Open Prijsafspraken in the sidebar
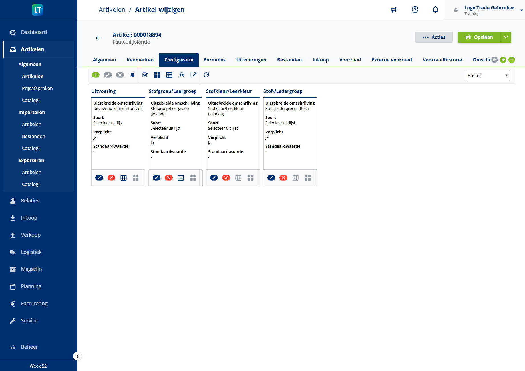Image resolution: width=525 pixels, height=371 pixels. (x=37, y=88)
